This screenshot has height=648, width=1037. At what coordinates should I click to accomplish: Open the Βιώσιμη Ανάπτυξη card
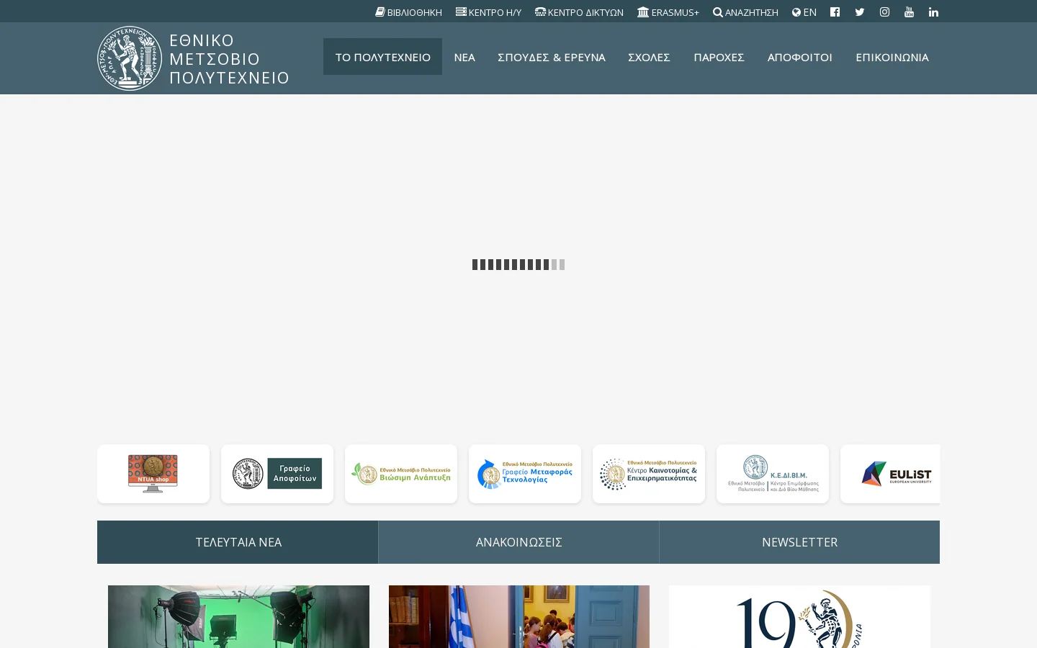pos(401,474)
